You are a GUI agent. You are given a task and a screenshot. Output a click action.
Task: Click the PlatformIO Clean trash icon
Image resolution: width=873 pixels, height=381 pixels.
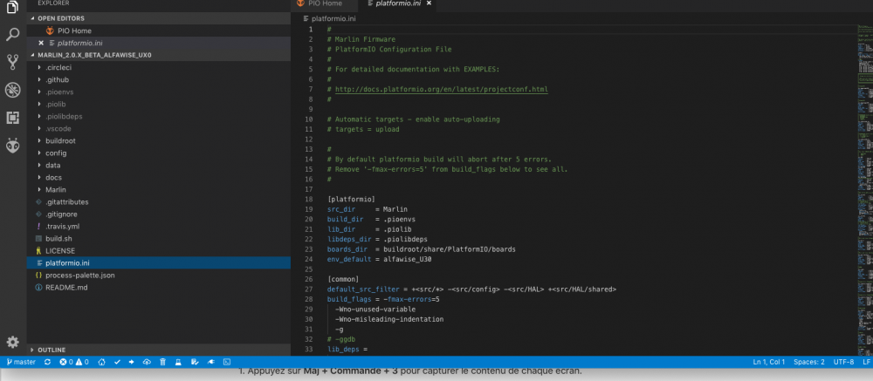click(162, 362)
